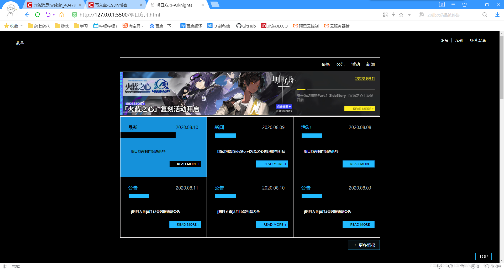Select the 公告 news filter tab
The image size is (504, 270).
click(340, 64)
